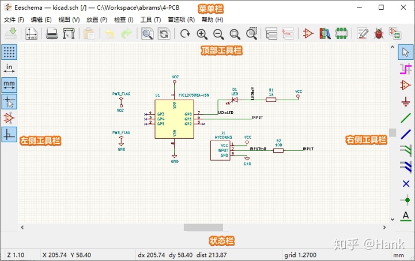Open the 放置 (P) menu
Viewport: 415px width, 261px height.
(x=97, y=20)
